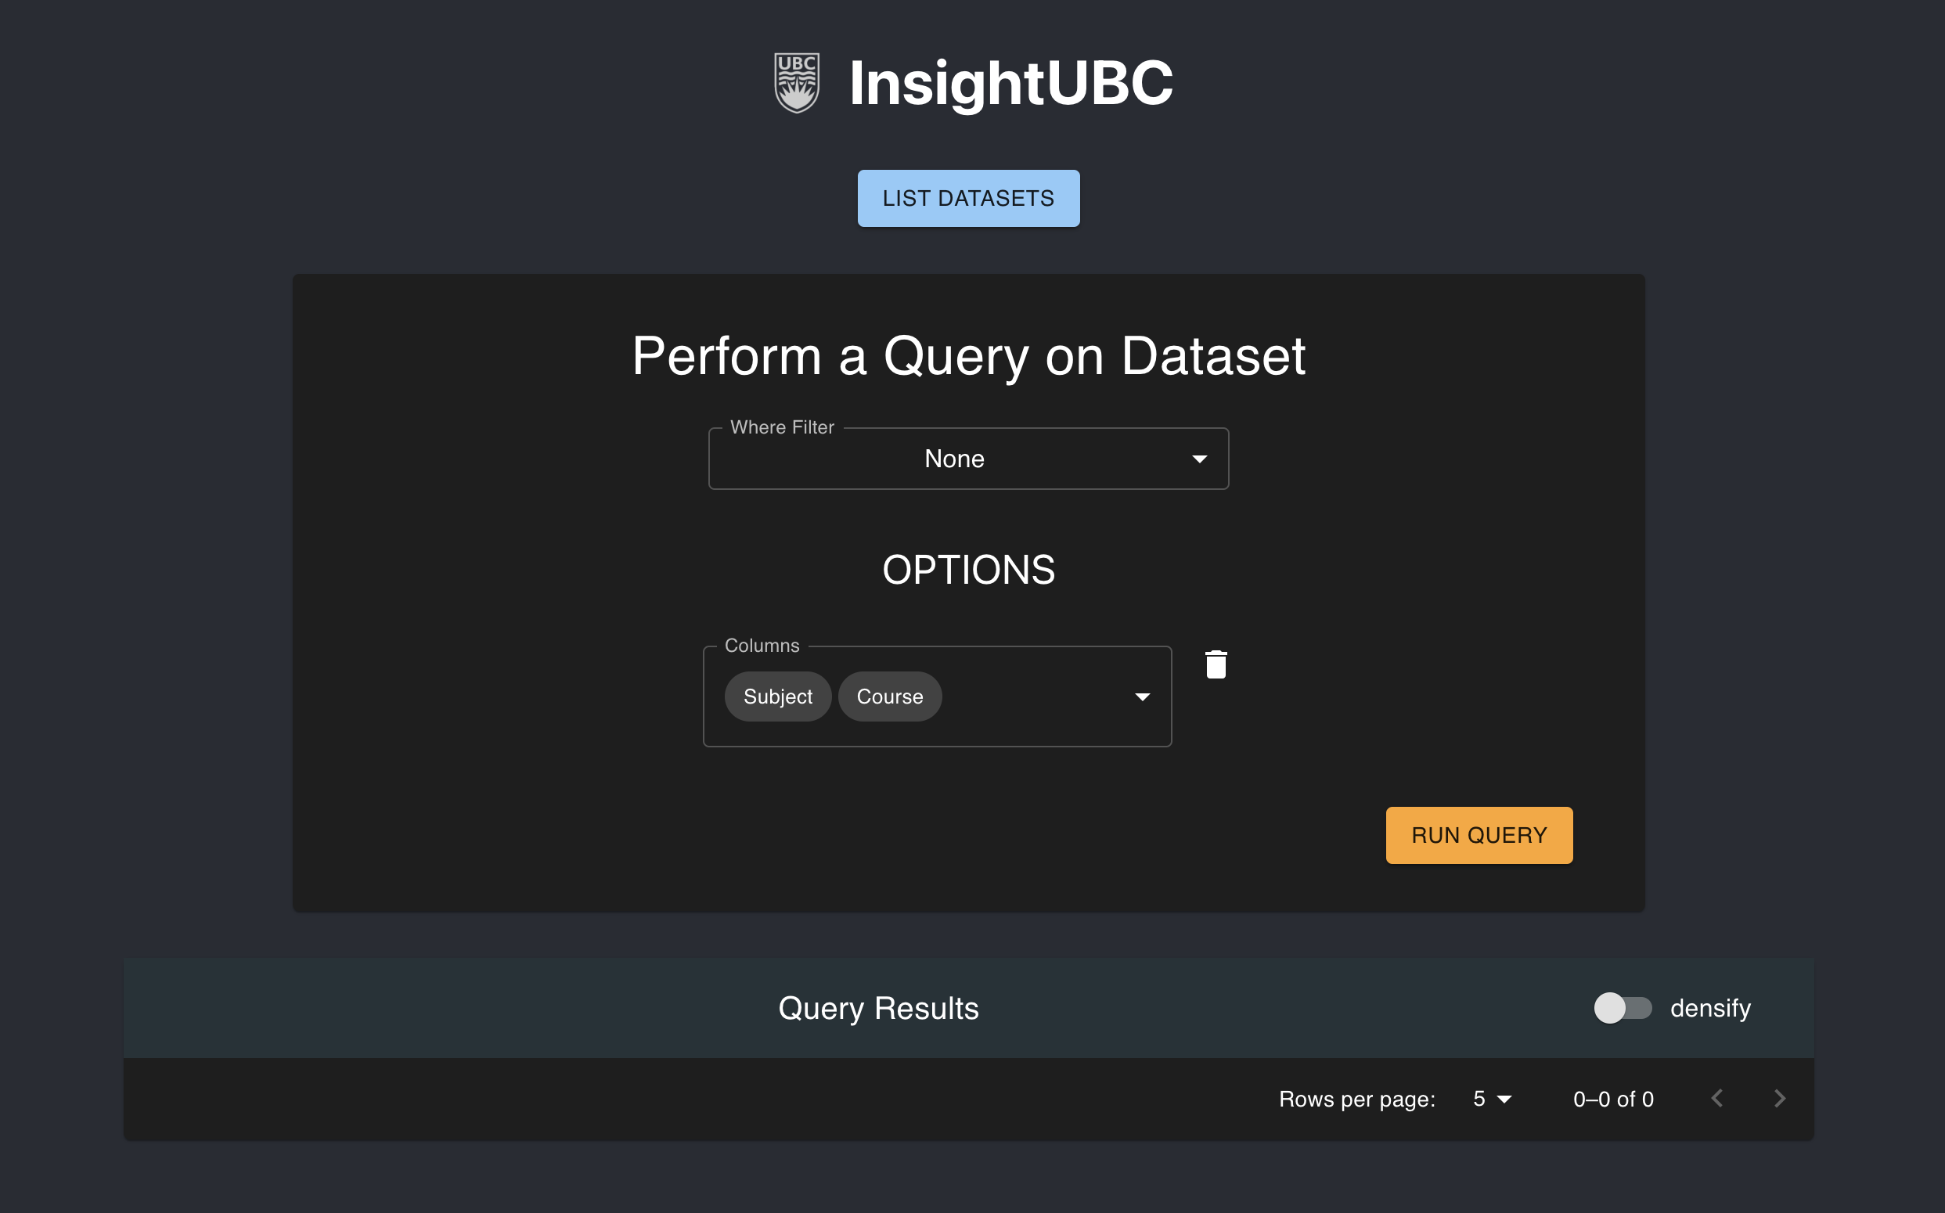Expand the Columns dropdown arrow
Image resolution: width=1945 pixels, height=1213 pixels.
tap(1142, 697)
